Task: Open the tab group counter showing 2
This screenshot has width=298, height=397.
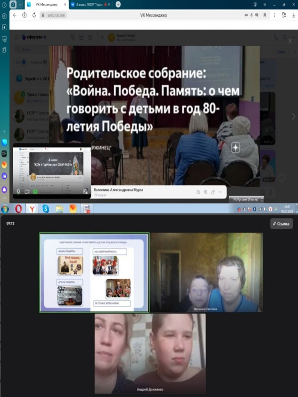Action: 13,4
